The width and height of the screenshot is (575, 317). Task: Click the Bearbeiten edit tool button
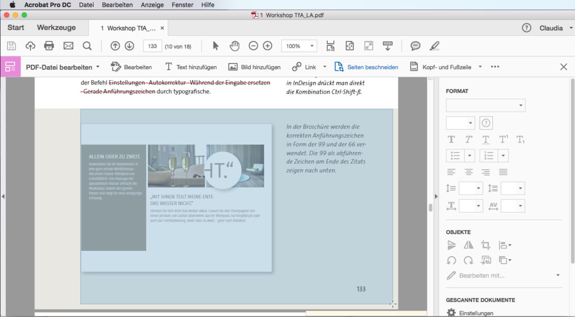coord(131,67)
